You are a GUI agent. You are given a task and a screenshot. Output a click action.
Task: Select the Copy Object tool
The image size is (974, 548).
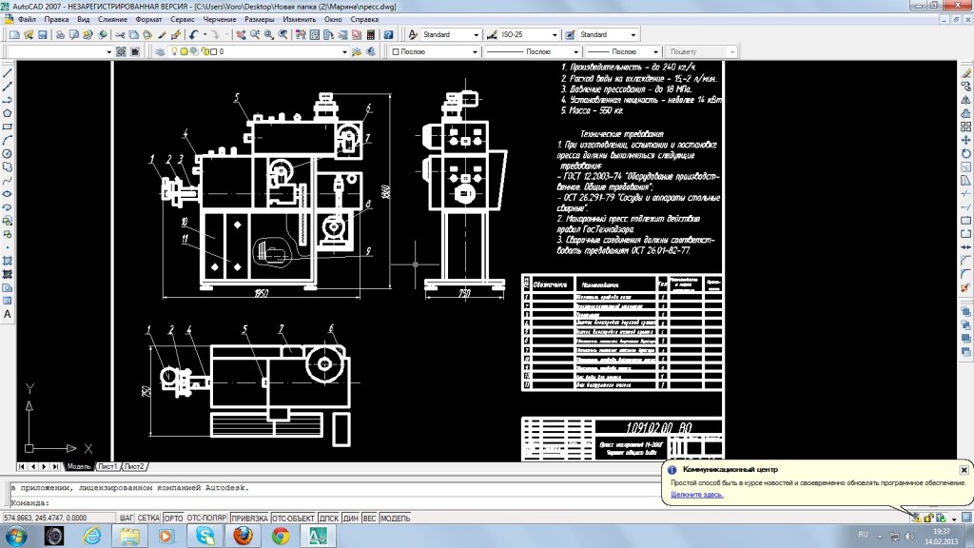966,87
